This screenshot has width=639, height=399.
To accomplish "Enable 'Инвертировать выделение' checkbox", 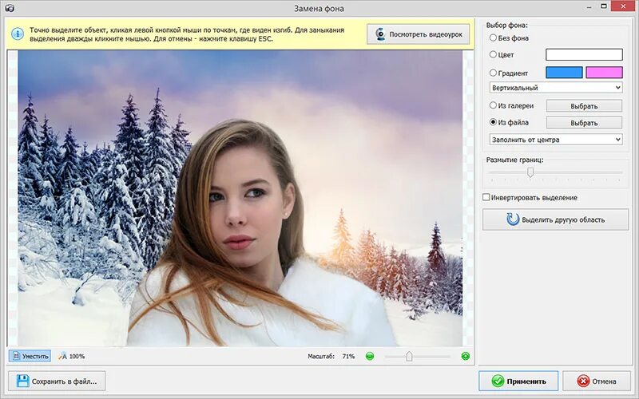I will tap(486, 197).
